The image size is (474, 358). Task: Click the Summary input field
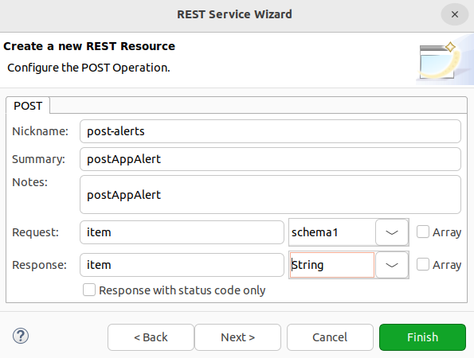tap(270, 159)
